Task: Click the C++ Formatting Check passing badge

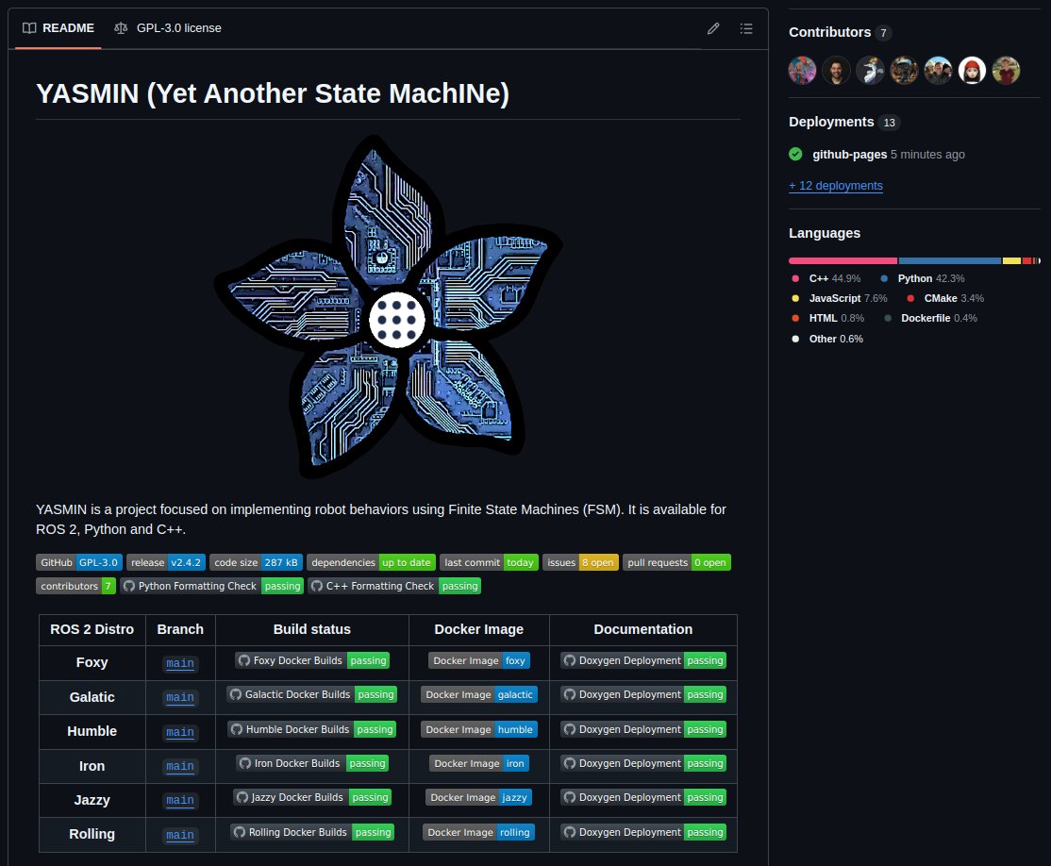Action: coord(394,586)
